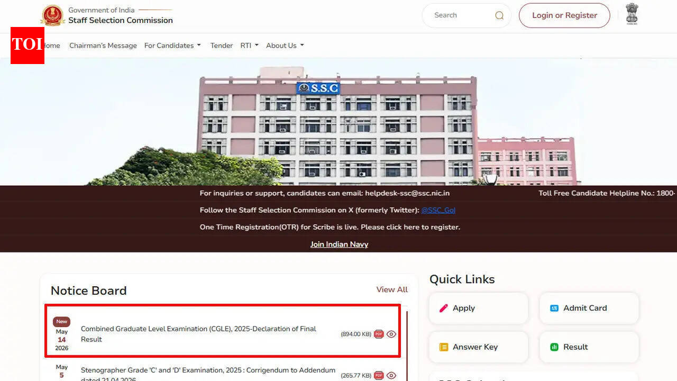Click the national emblem of India icon

tap(632, 14)
